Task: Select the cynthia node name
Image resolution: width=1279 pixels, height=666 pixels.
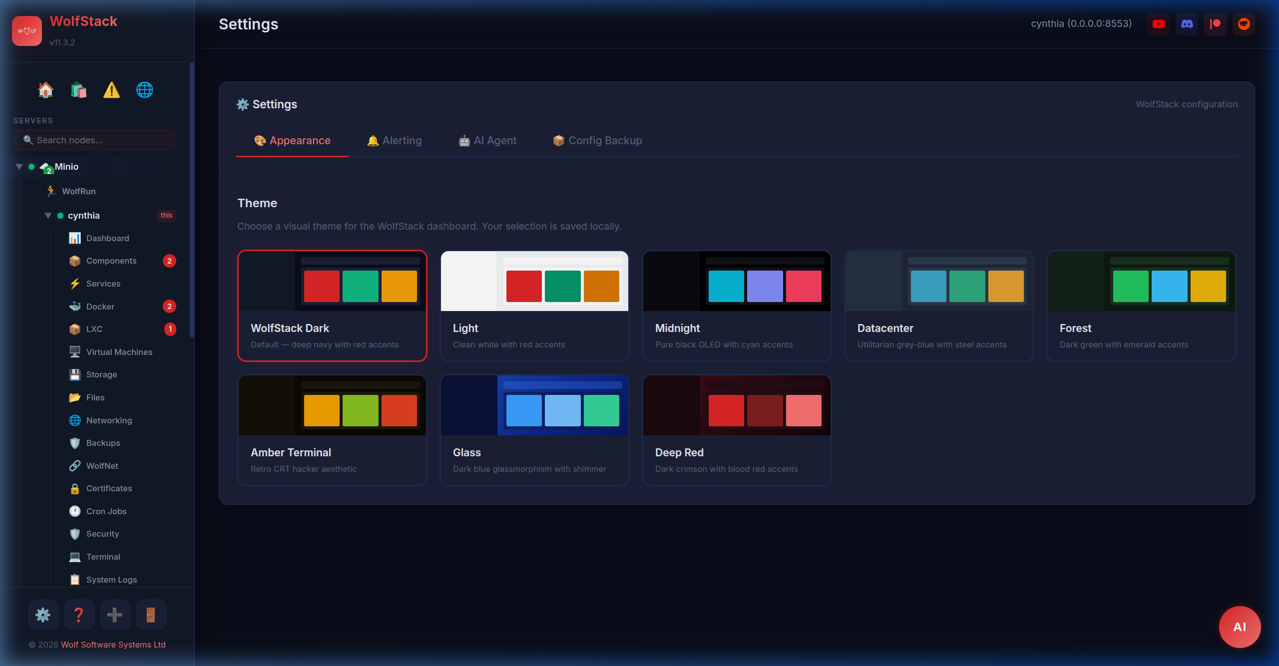Action: pos(83,216)
